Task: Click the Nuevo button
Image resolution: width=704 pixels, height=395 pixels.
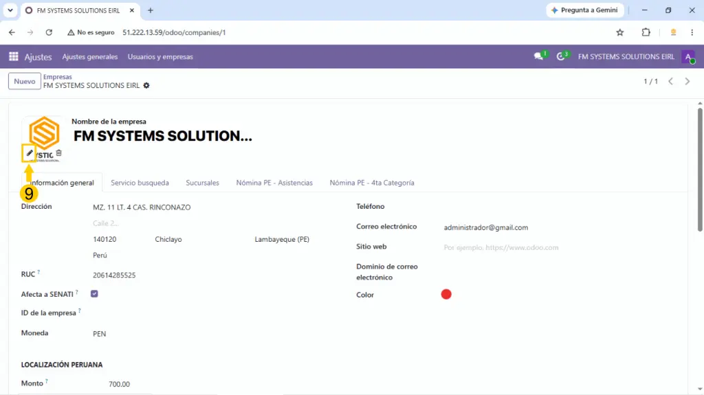Action: click(25, 81)
